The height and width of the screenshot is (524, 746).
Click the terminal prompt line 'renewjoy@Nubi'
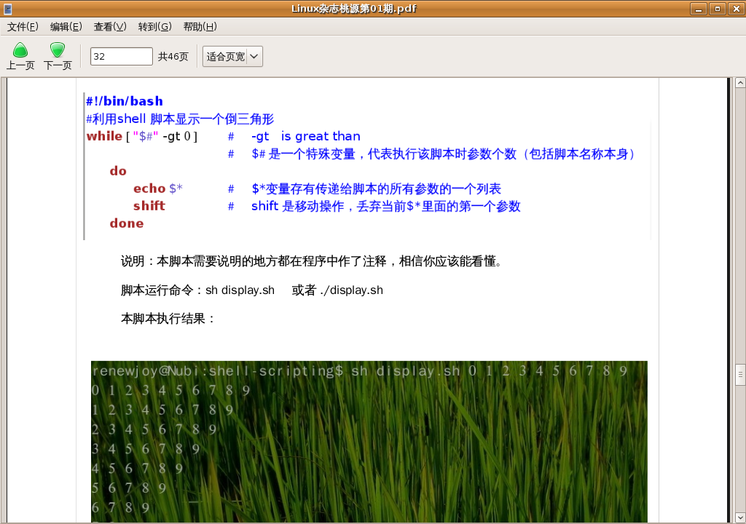click(360, 371)
